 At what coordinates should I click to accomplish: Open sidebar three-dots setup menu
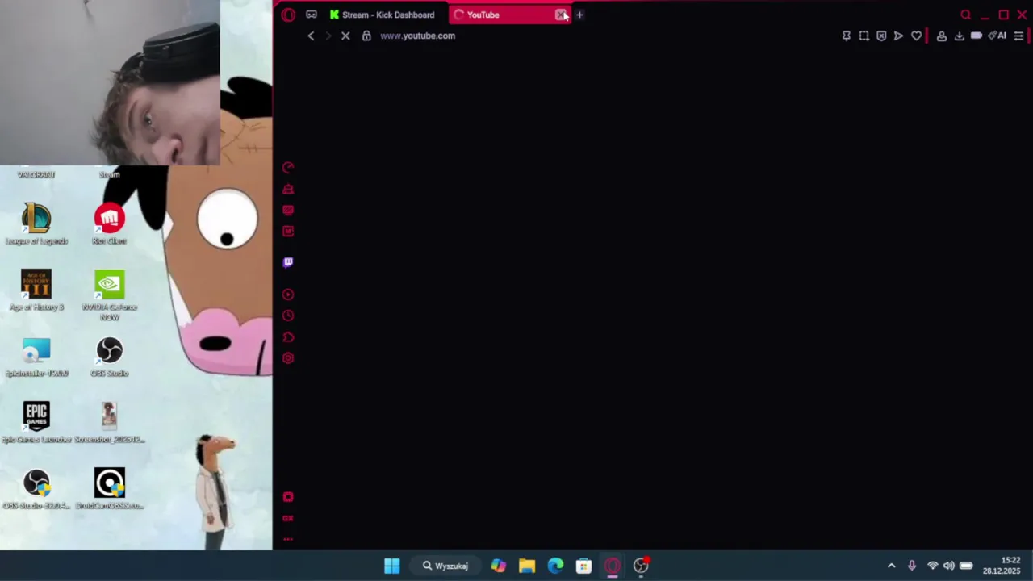(288, 539)
